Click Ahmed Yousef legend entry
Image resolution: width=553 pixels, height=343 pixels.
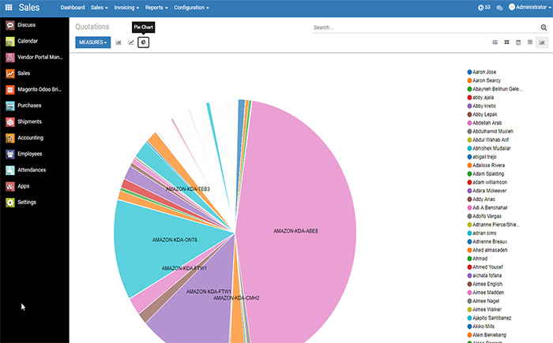pyautogui.click(x=485, y=267)
